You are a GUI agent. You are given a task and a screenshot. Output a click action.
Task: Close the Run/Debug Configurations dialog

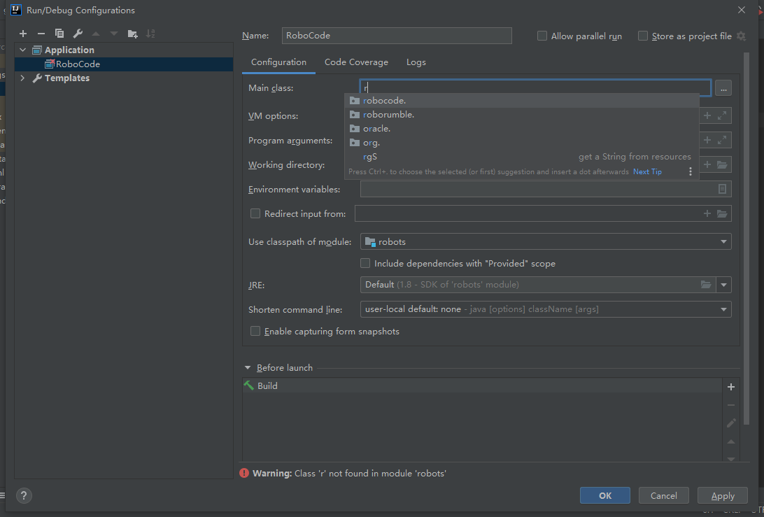[742, 10]
